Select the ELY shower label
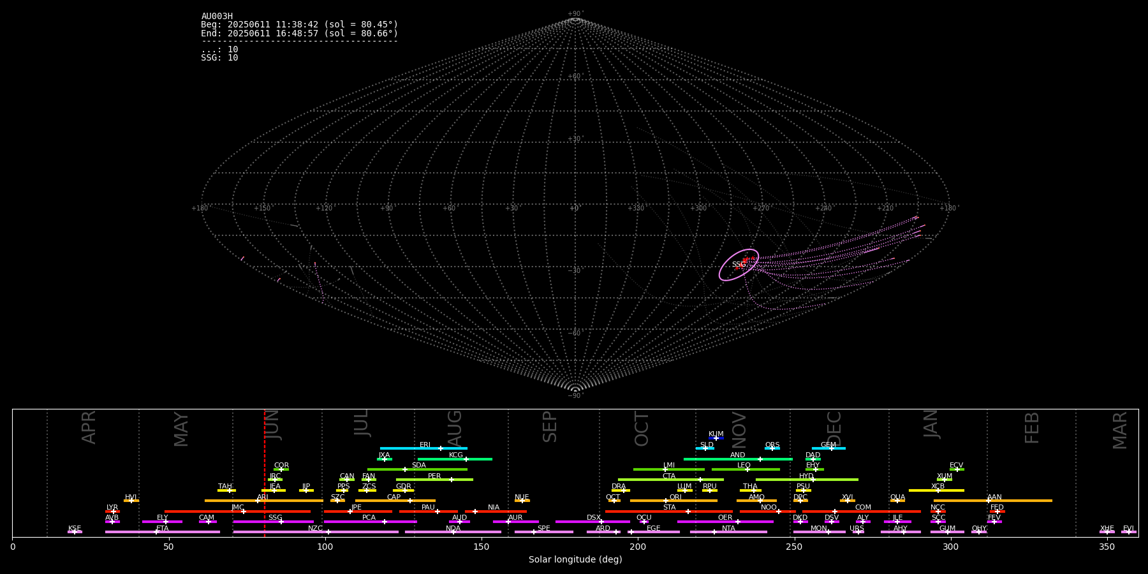This screenshot has width=1148, height=574. pos(162,518)
